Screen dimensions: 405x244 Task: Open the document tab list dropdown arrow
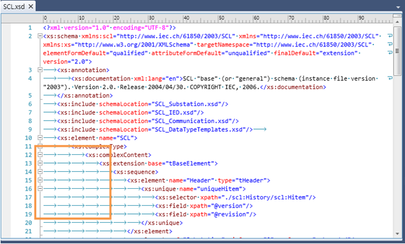[x=398, y=8]
